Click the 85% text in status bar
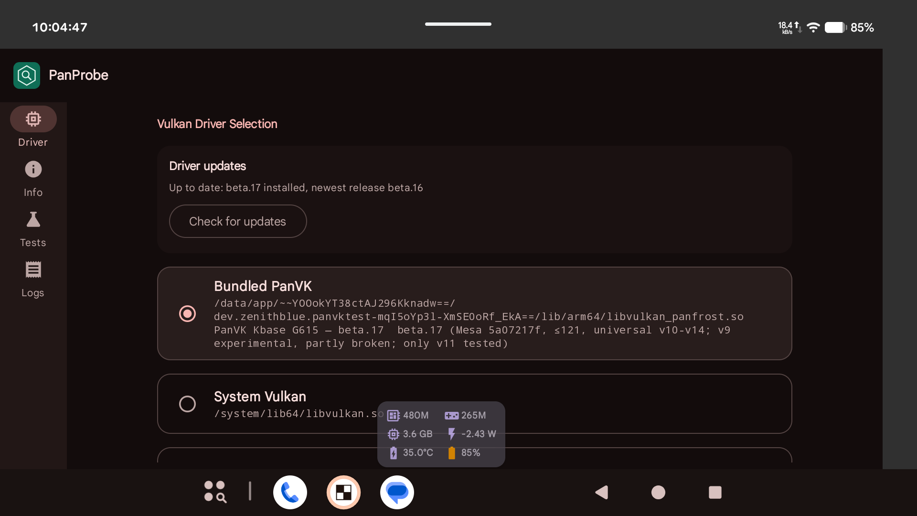The width and height of the screenshot is (917, 516). pyautogui.click(x=862, y=27)
